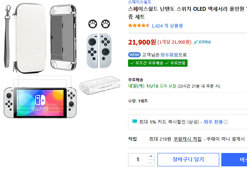Screen dimensions: 247x172
Task: Click the info icon beside 와우 전용
Action: pos(226,122)
